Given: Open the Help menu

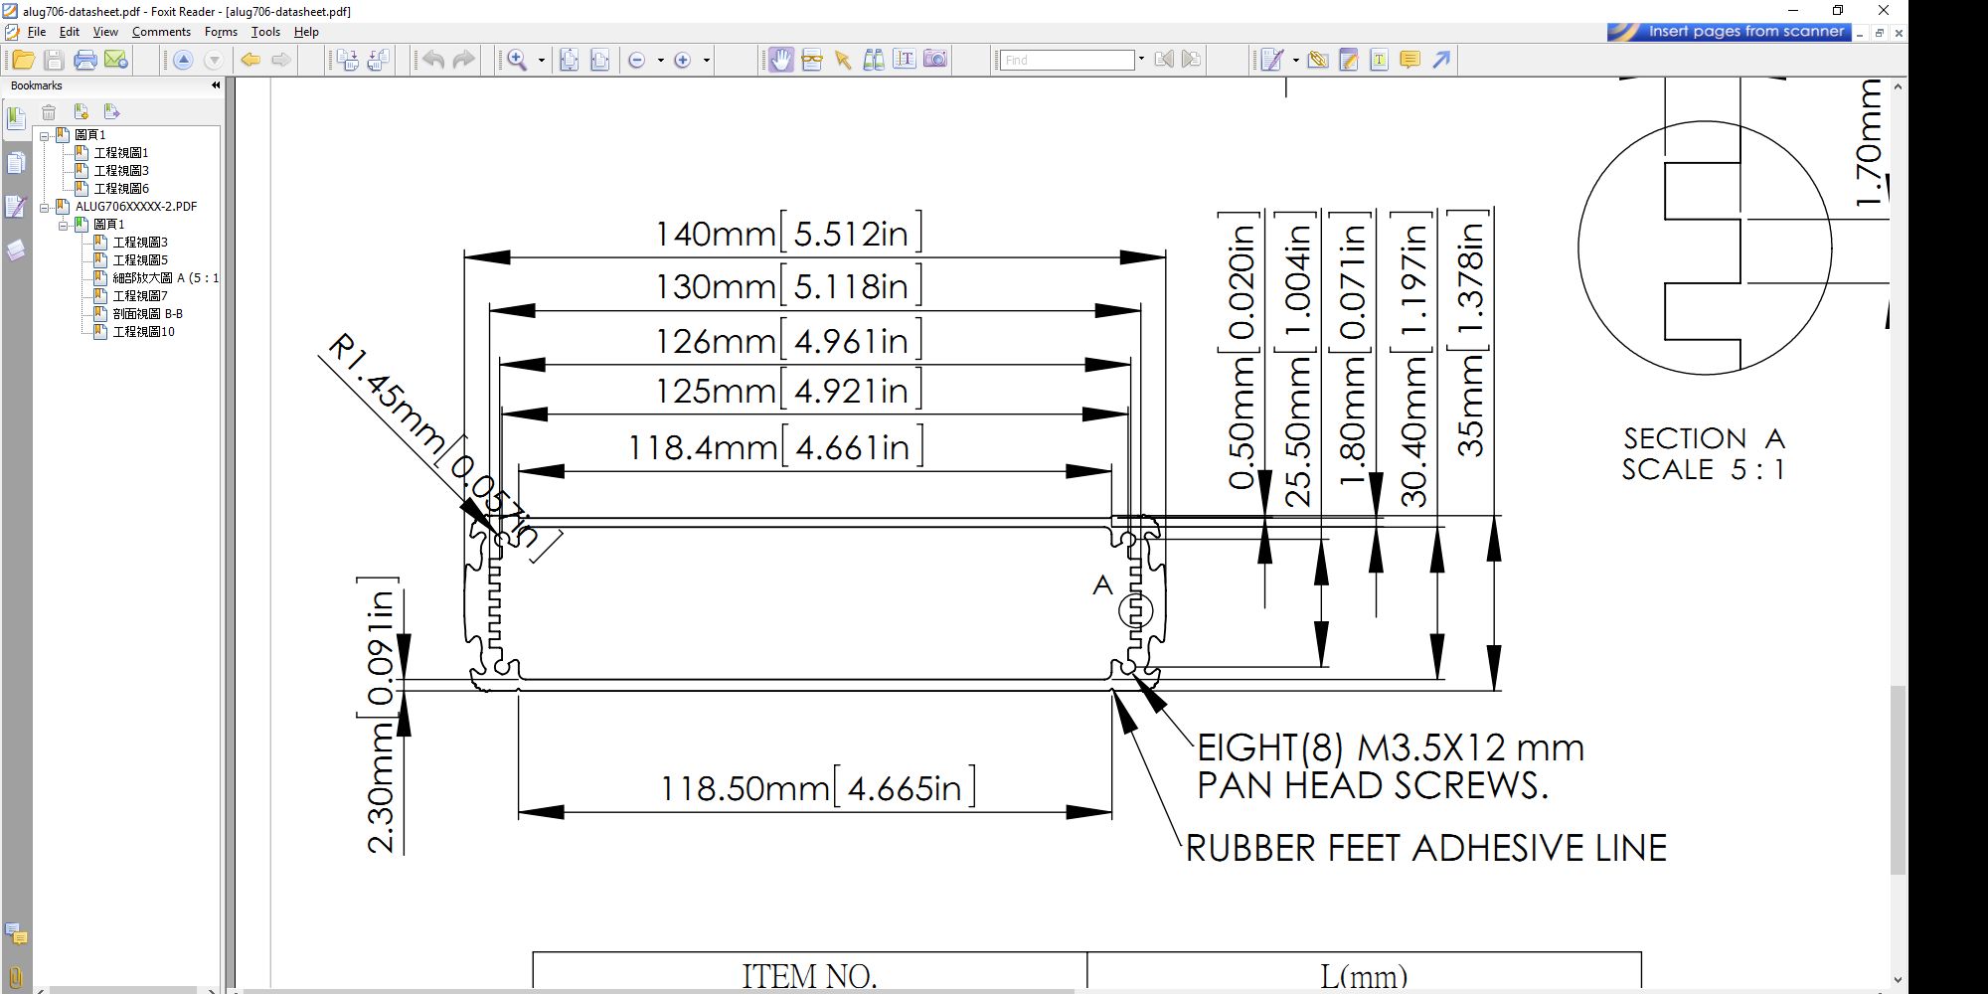Looking at the screenshot, I should (306, 32).
